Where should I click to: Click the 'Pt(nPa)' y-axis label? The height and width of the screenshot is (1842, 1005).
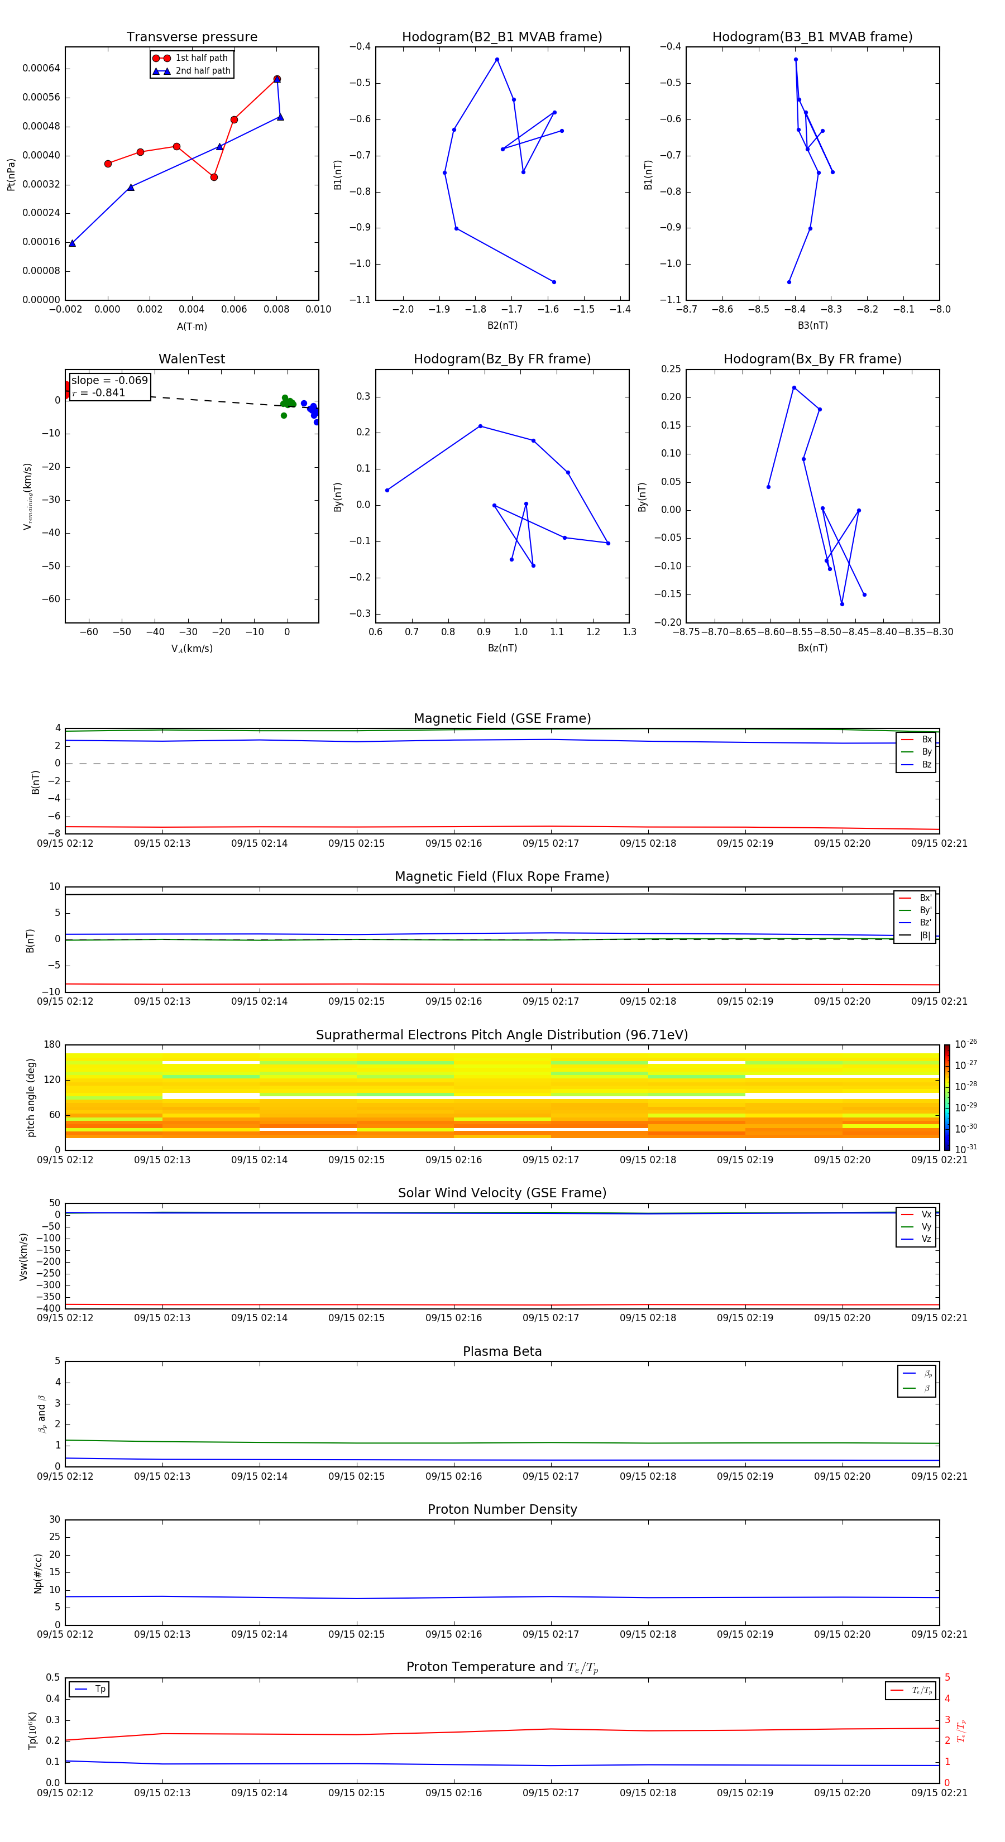(11, 175)
